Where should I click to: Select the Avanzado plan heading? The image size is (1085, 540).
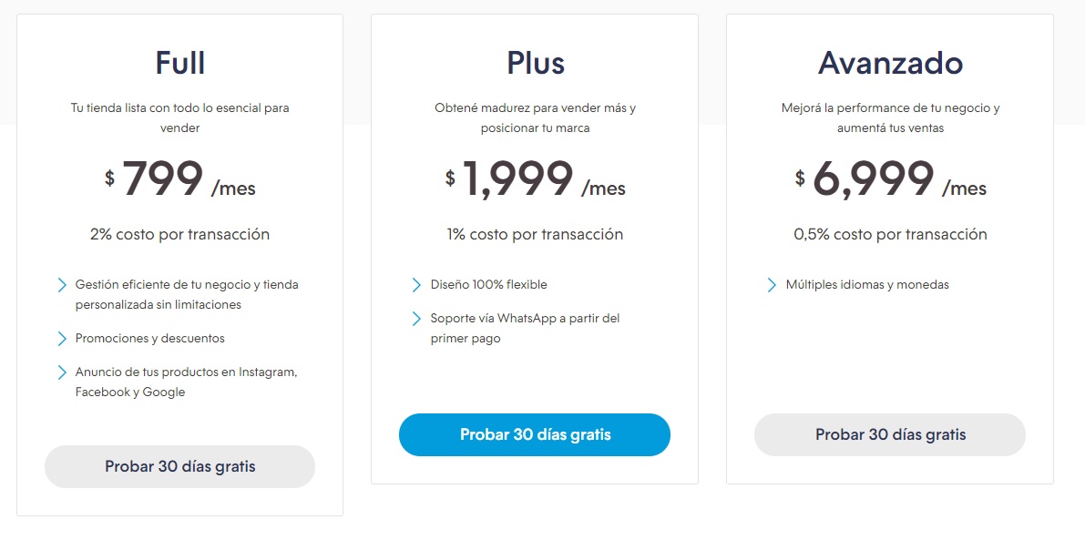(891, 63)
